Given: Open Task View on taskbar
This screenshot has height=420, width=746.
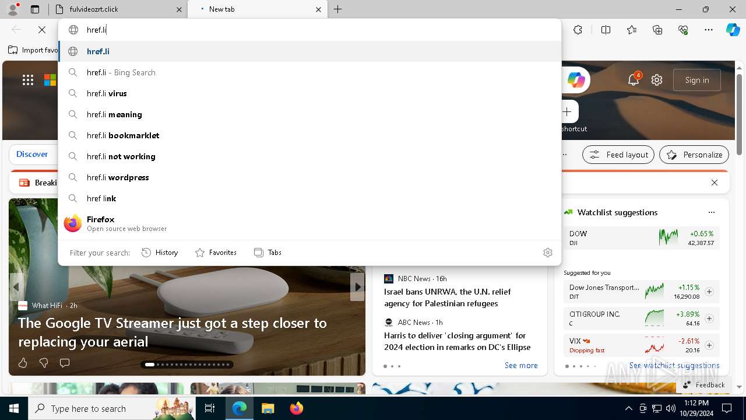Looking at the screenshot, I should 210,408.
